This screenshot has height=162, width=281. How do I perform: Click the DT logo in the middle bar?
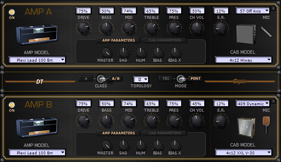(x=39, y=81)
